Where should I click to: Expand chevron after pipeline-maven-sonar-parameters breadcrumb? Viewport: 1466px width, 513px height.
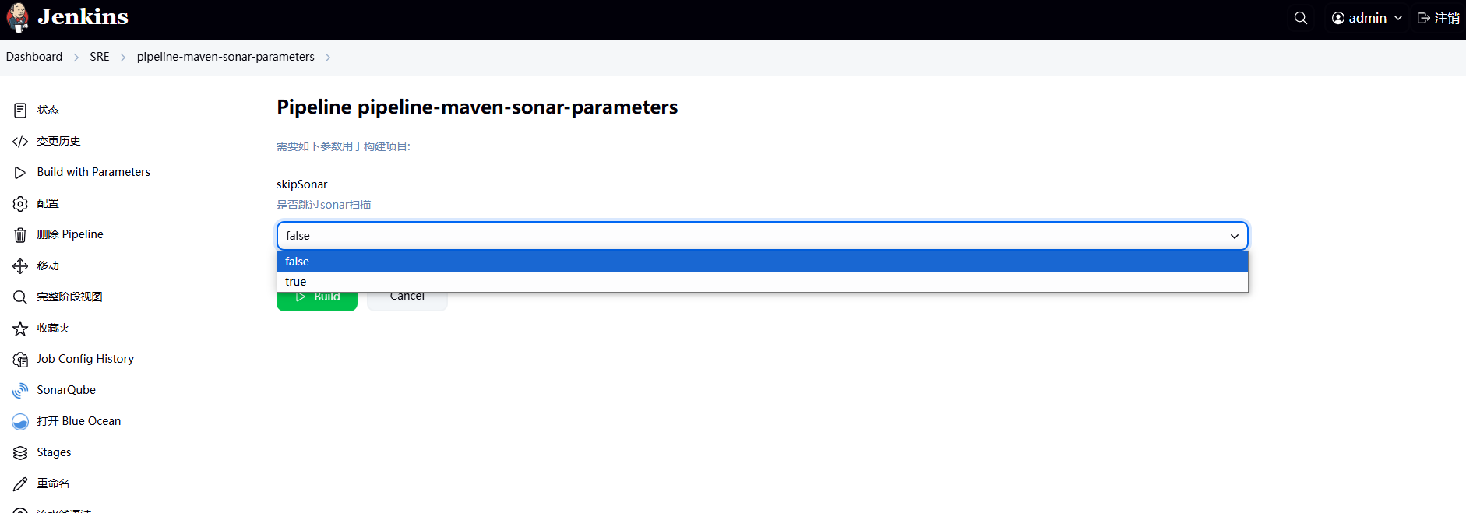[x=328, y=58]
